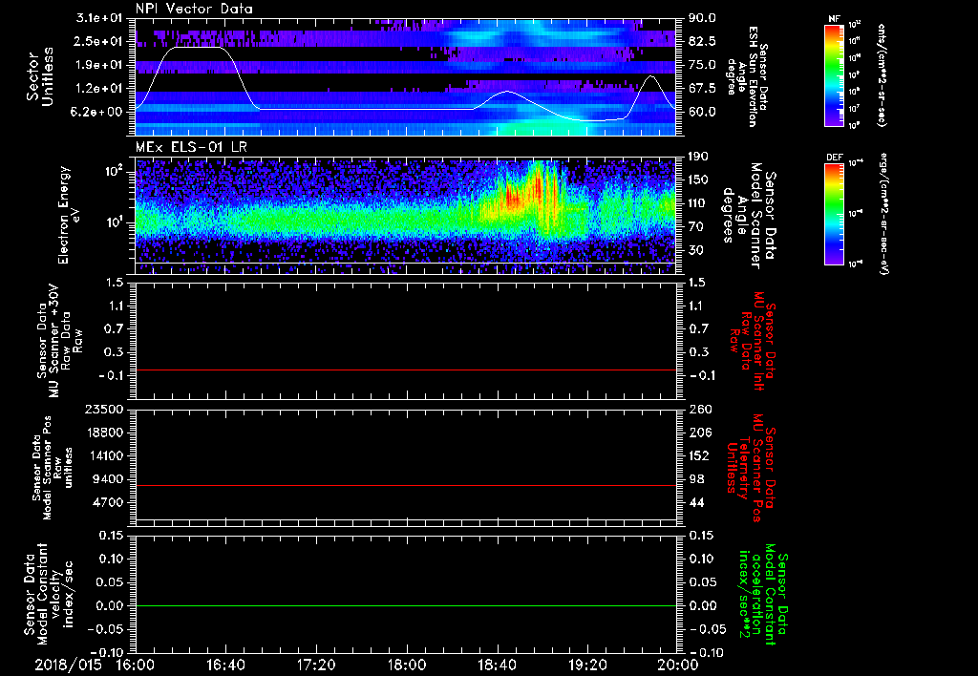
Task: Click the '18:00' time axis label
Action: coord(407,665)
